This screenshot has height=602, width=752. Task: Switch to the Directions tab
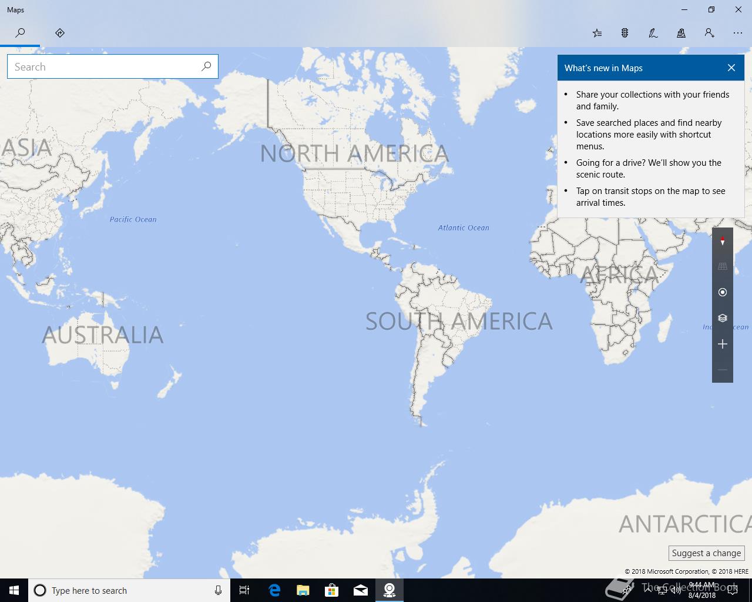pyautogui.click(x=60, y=33)
